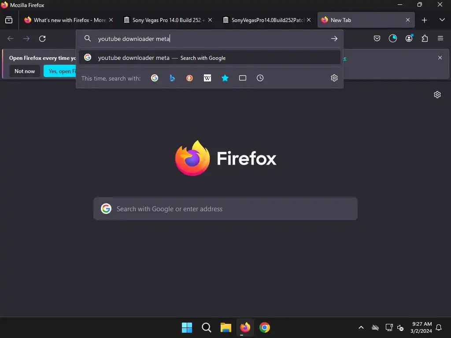
Task: Open Save to Pocket button
Action: 377,39
